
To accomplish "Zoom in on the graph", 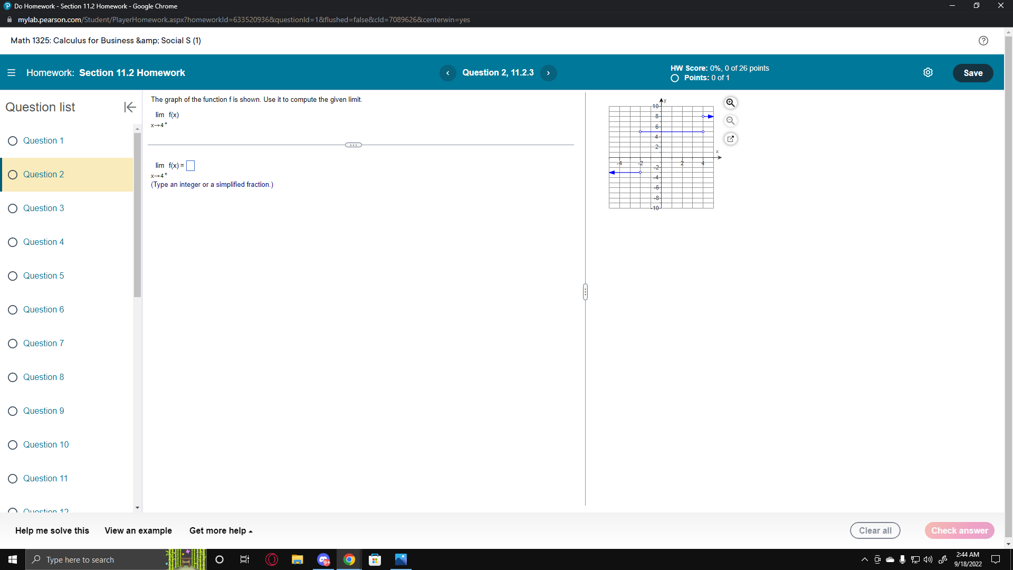I will tap(730, 103).
